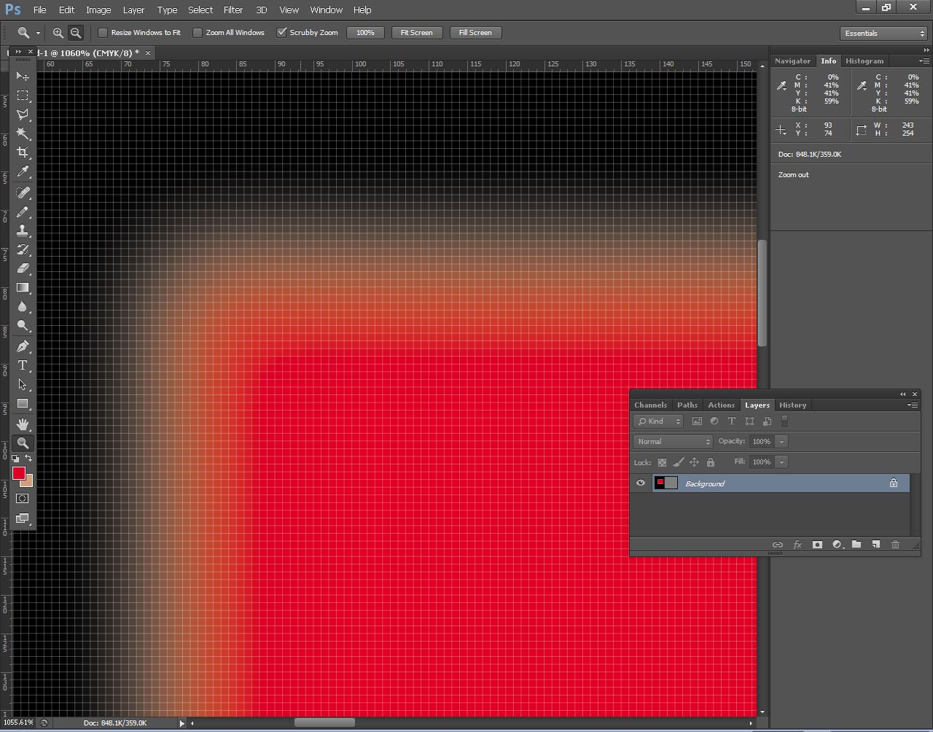This screenshot has width=933, height=732.
Task: Select the Polygonal Lasso tool
Action: pos(23,114)
